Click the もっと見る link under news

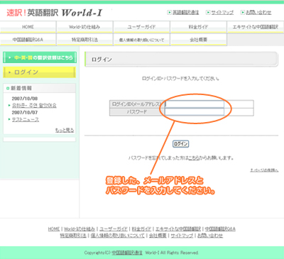point(65,130)
